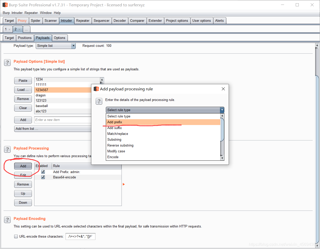Click Add button next to new item field

click(x=23, y=120)
